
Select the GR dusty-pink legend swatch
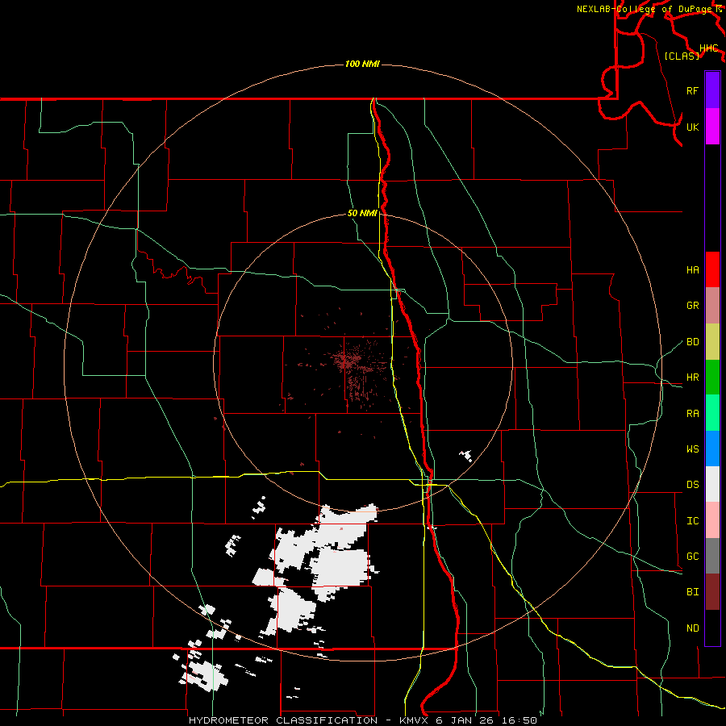point(712,306)
